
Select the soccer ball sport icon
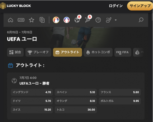point(77,20)
